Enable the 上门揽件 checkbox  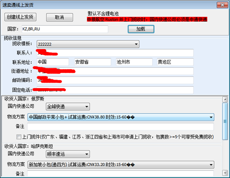[x=19, y=137]
